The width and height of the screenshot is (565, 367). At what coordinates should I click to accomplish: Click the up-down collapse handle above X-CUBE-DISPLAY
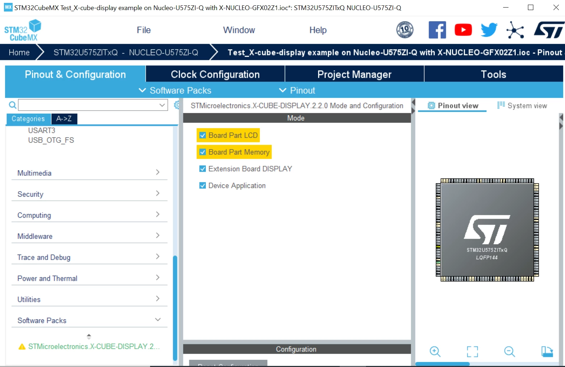89,337
